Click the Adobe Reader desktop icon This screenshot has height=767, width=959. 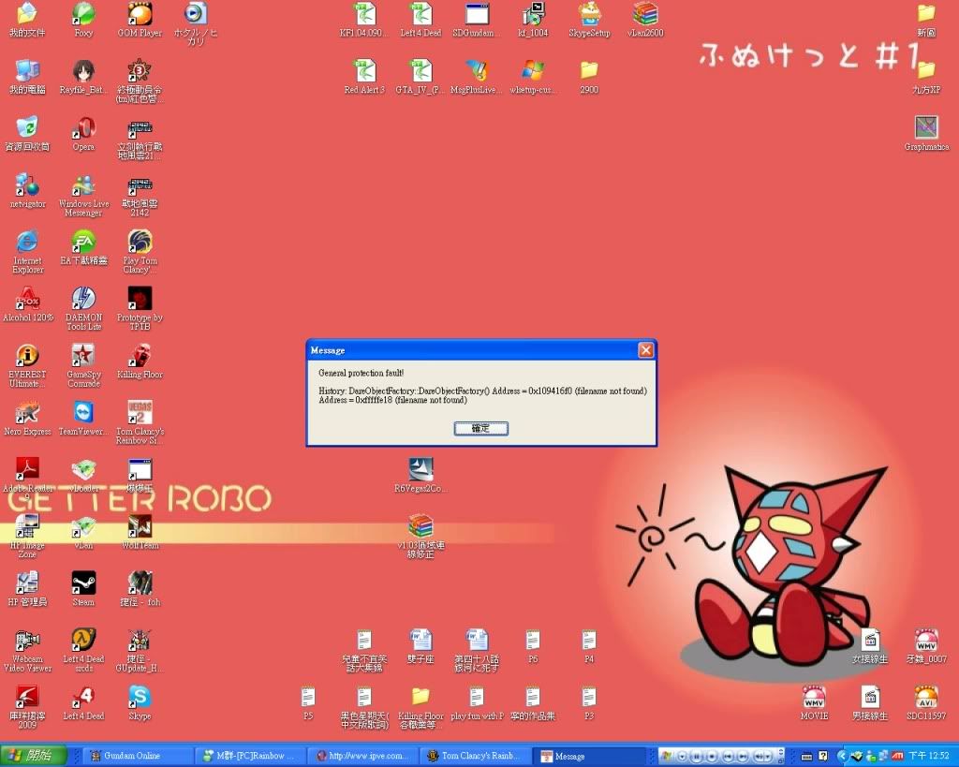click(27, 470)
